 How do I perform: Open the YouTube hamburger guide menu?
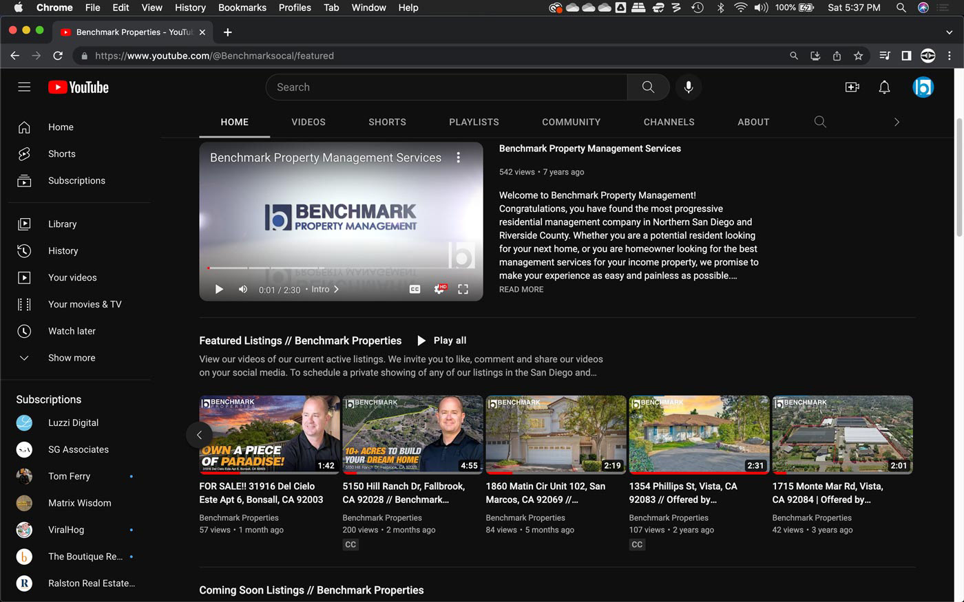24,87
